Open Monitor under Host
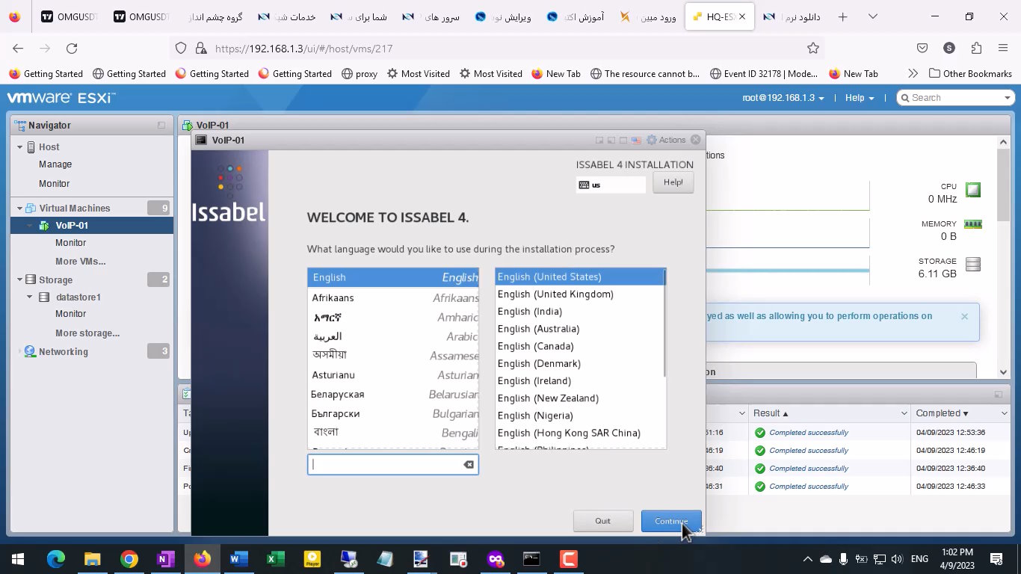 coord(54,183)
